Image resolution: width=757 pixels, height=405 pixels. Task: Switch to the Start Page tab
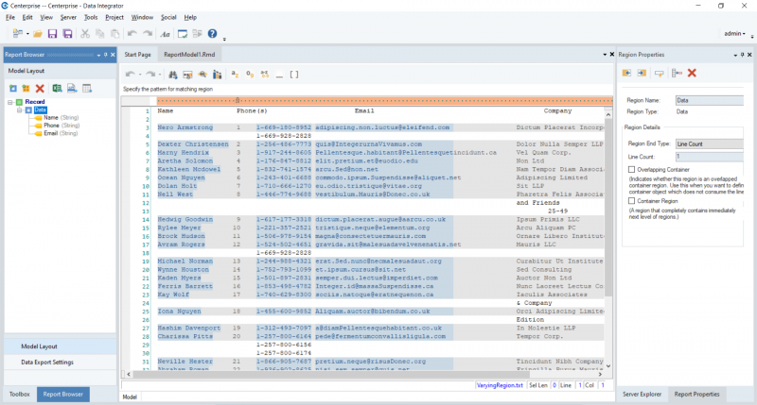(x=138, y=55)
